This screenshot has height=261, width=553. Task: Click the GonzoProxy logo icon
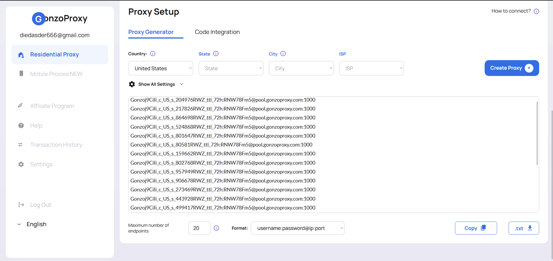click(38, 19)
